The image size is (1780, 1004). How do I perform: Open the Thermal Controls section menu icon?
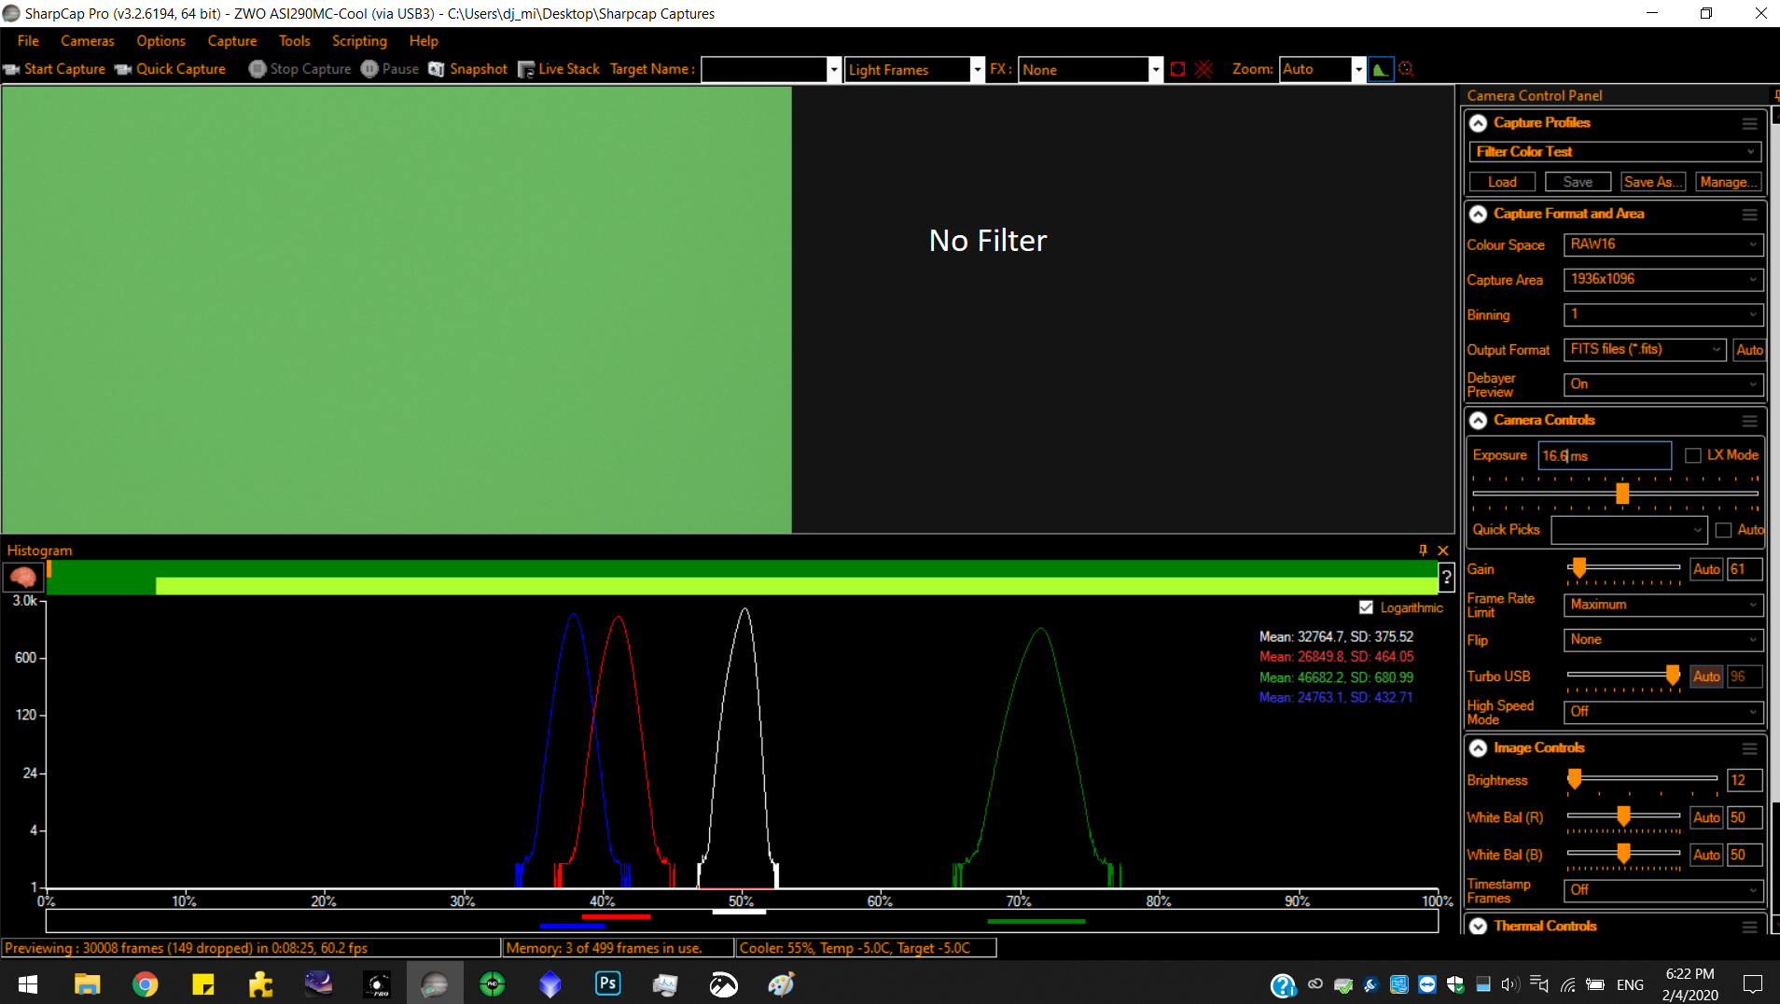tap(1749, 927)
